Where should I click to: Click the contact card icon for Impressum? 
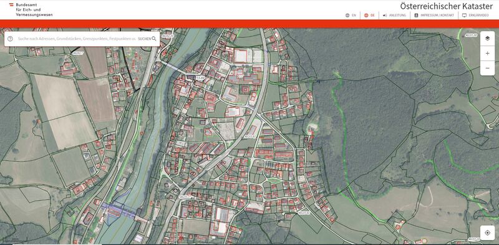416,15
